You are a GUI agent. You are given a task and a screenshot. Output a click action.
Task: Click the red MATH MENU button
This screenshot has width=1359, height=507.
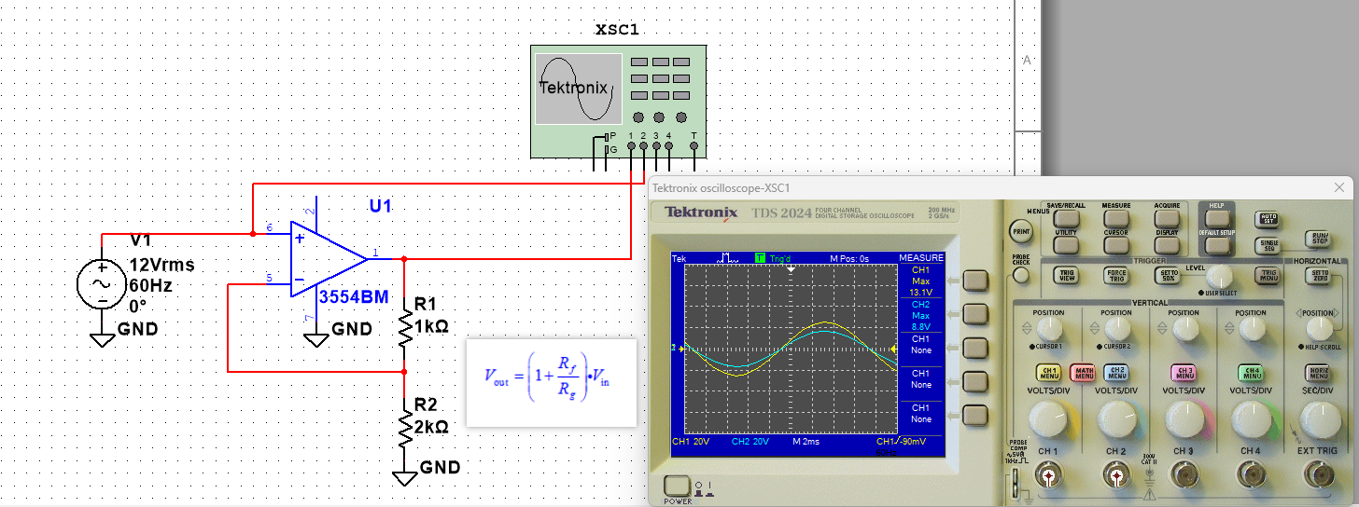click(x=1083, y=373)
